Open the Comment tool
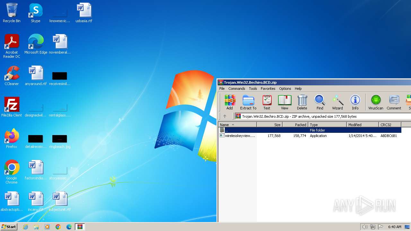 394,102
